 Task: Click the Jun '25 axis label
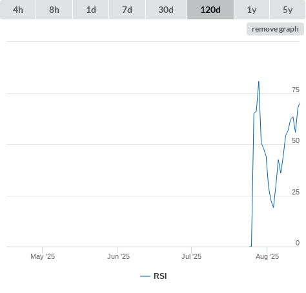118,256
